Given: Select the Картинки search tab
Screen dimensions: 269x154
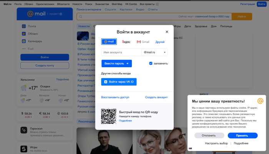Looking at the screenshot, I should (126, 10).
